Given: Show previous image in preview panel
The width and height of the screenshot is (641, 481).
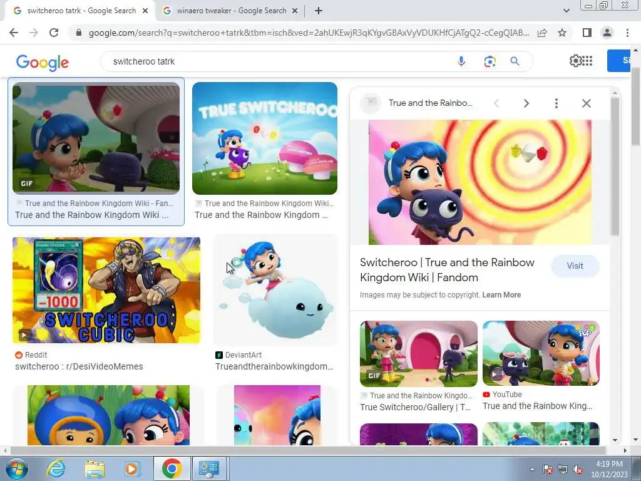Looking at the screenshot, I should click(496, 103).
